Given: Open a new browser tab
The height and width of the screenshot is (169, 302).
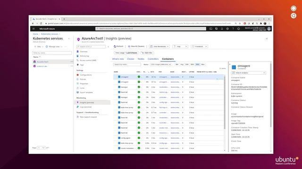Looking at the screenshot, I should click(x=64, y=19).
